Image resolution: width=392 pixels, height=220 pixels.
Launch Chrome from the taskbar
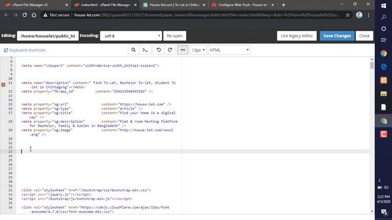coord(383,53)
